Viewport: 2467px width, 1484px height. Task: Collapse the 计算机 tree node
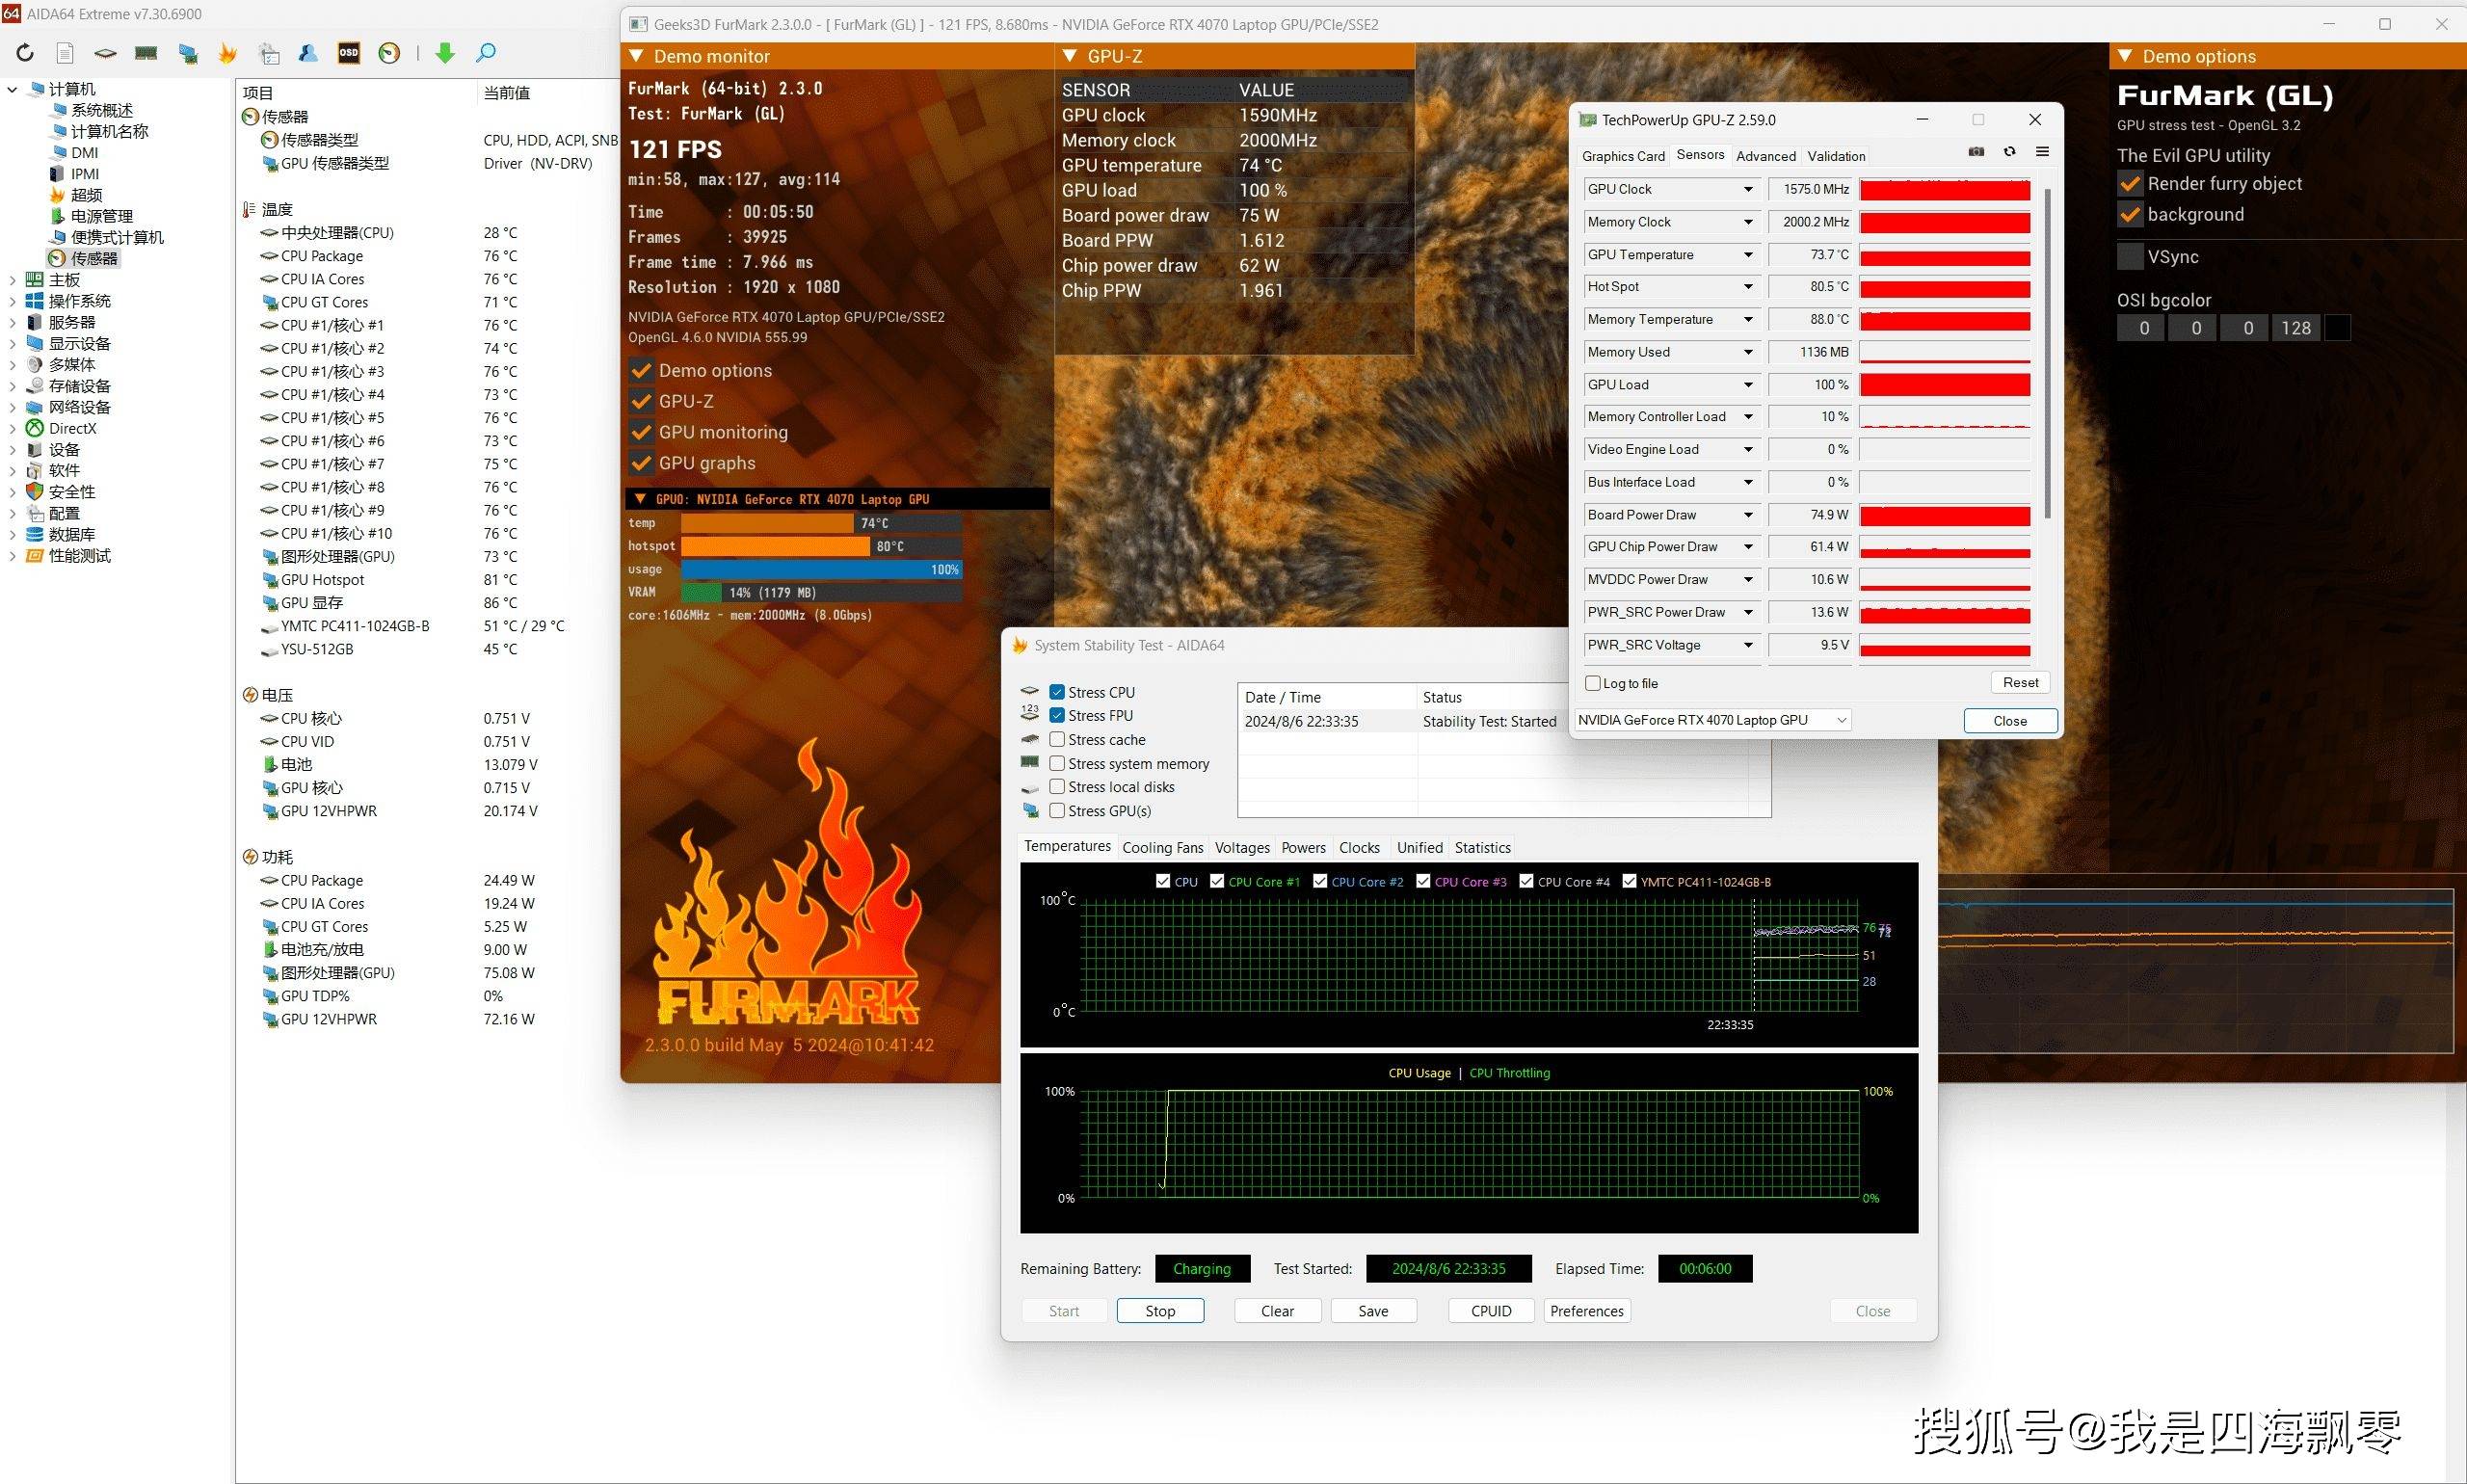pos(12,89)
